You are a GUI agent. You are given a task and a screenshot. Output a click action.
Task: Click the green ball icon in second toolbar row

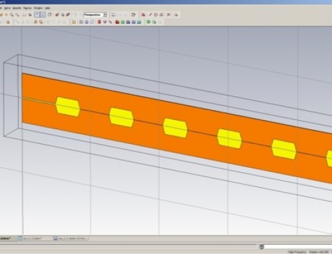coord(149,22)
